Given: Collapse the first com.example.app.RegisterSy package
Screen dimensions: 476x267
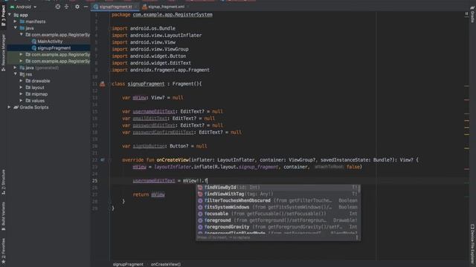Looking at the screenshot, I should pyautogui.click(x=22, y=35).
